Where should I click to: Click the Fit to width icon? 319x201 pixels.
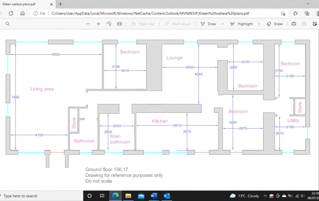coord(119,24)
